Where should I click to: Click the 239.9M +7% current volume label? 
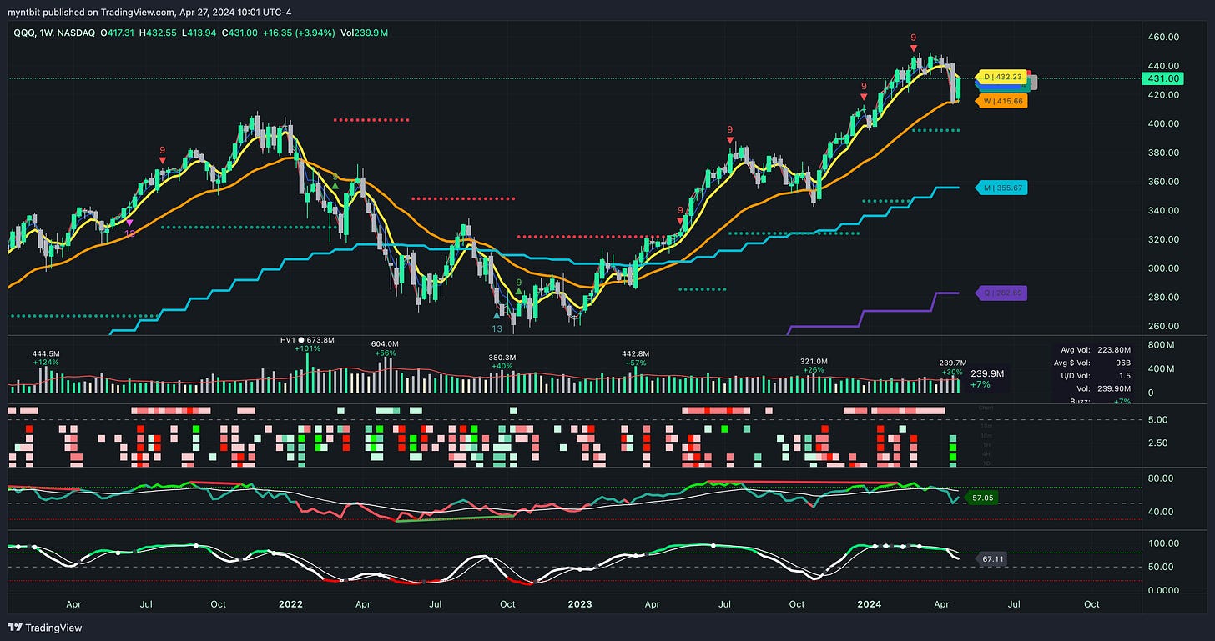click(x=986, y=379)
